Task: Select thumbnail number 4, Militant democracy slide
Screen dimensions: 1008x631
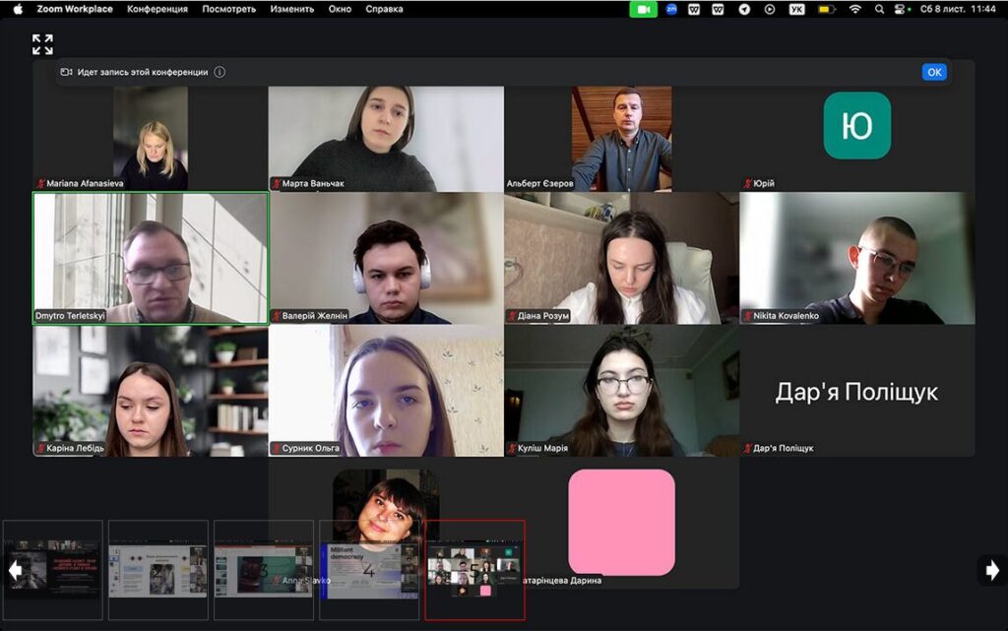Action: 369,571
